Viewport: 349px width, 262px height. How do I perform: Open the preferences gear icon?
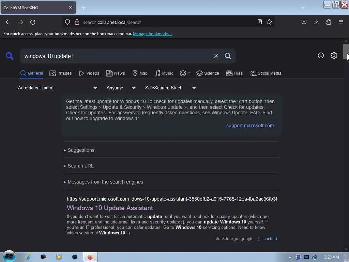coord(334,56)
